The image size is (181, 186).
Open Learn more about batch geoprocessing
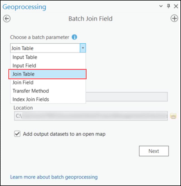54,177
